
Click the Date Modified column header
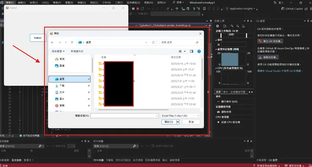(176, 57)
